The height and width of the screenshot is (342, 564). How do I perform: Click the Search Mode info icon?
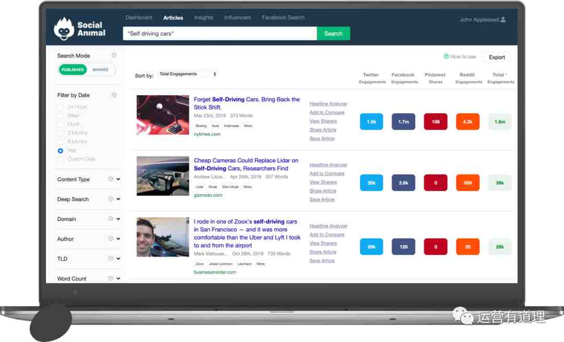(114, 55)
